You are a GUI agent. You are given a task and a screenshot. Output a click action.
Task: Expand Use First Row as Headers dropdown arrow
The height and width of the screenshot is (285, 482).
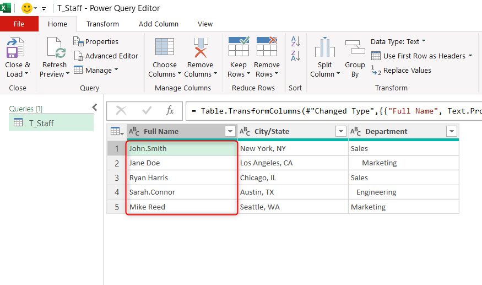(470, 56)
